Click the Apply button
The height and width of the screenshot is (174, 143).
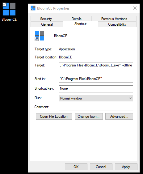(x=126, y=167)
